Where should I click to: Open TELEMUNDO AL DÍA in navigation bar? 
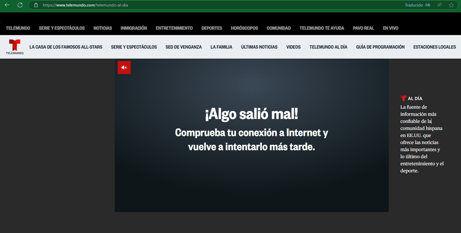(x=328, y=47)
